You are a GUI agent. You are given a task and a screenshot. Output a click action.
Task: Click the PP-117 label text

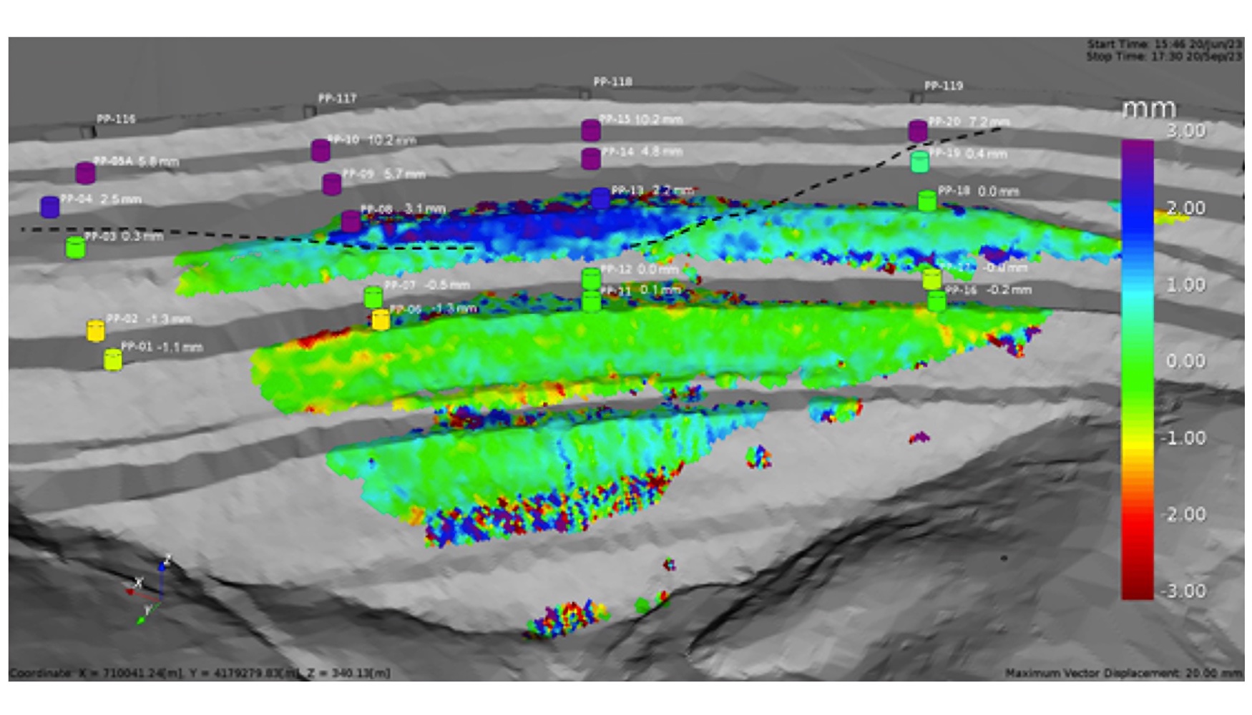pos(337,98)
